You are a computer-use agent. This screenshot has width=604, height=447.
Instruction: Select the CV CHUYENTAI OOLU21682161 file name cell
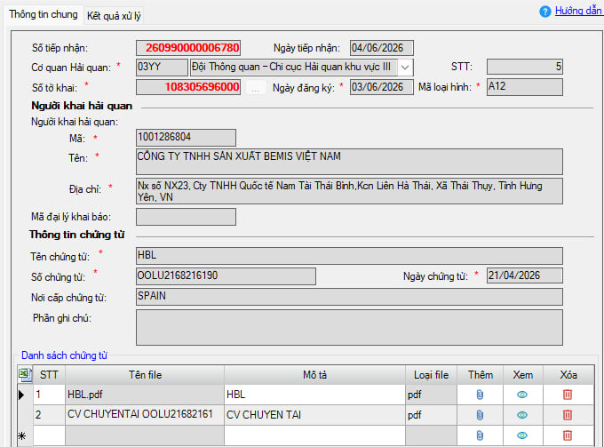click(145, 415)
